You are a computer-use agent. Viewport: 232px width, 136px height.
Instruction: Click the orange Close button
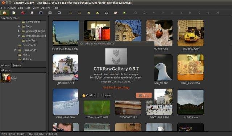pos(144,95)
